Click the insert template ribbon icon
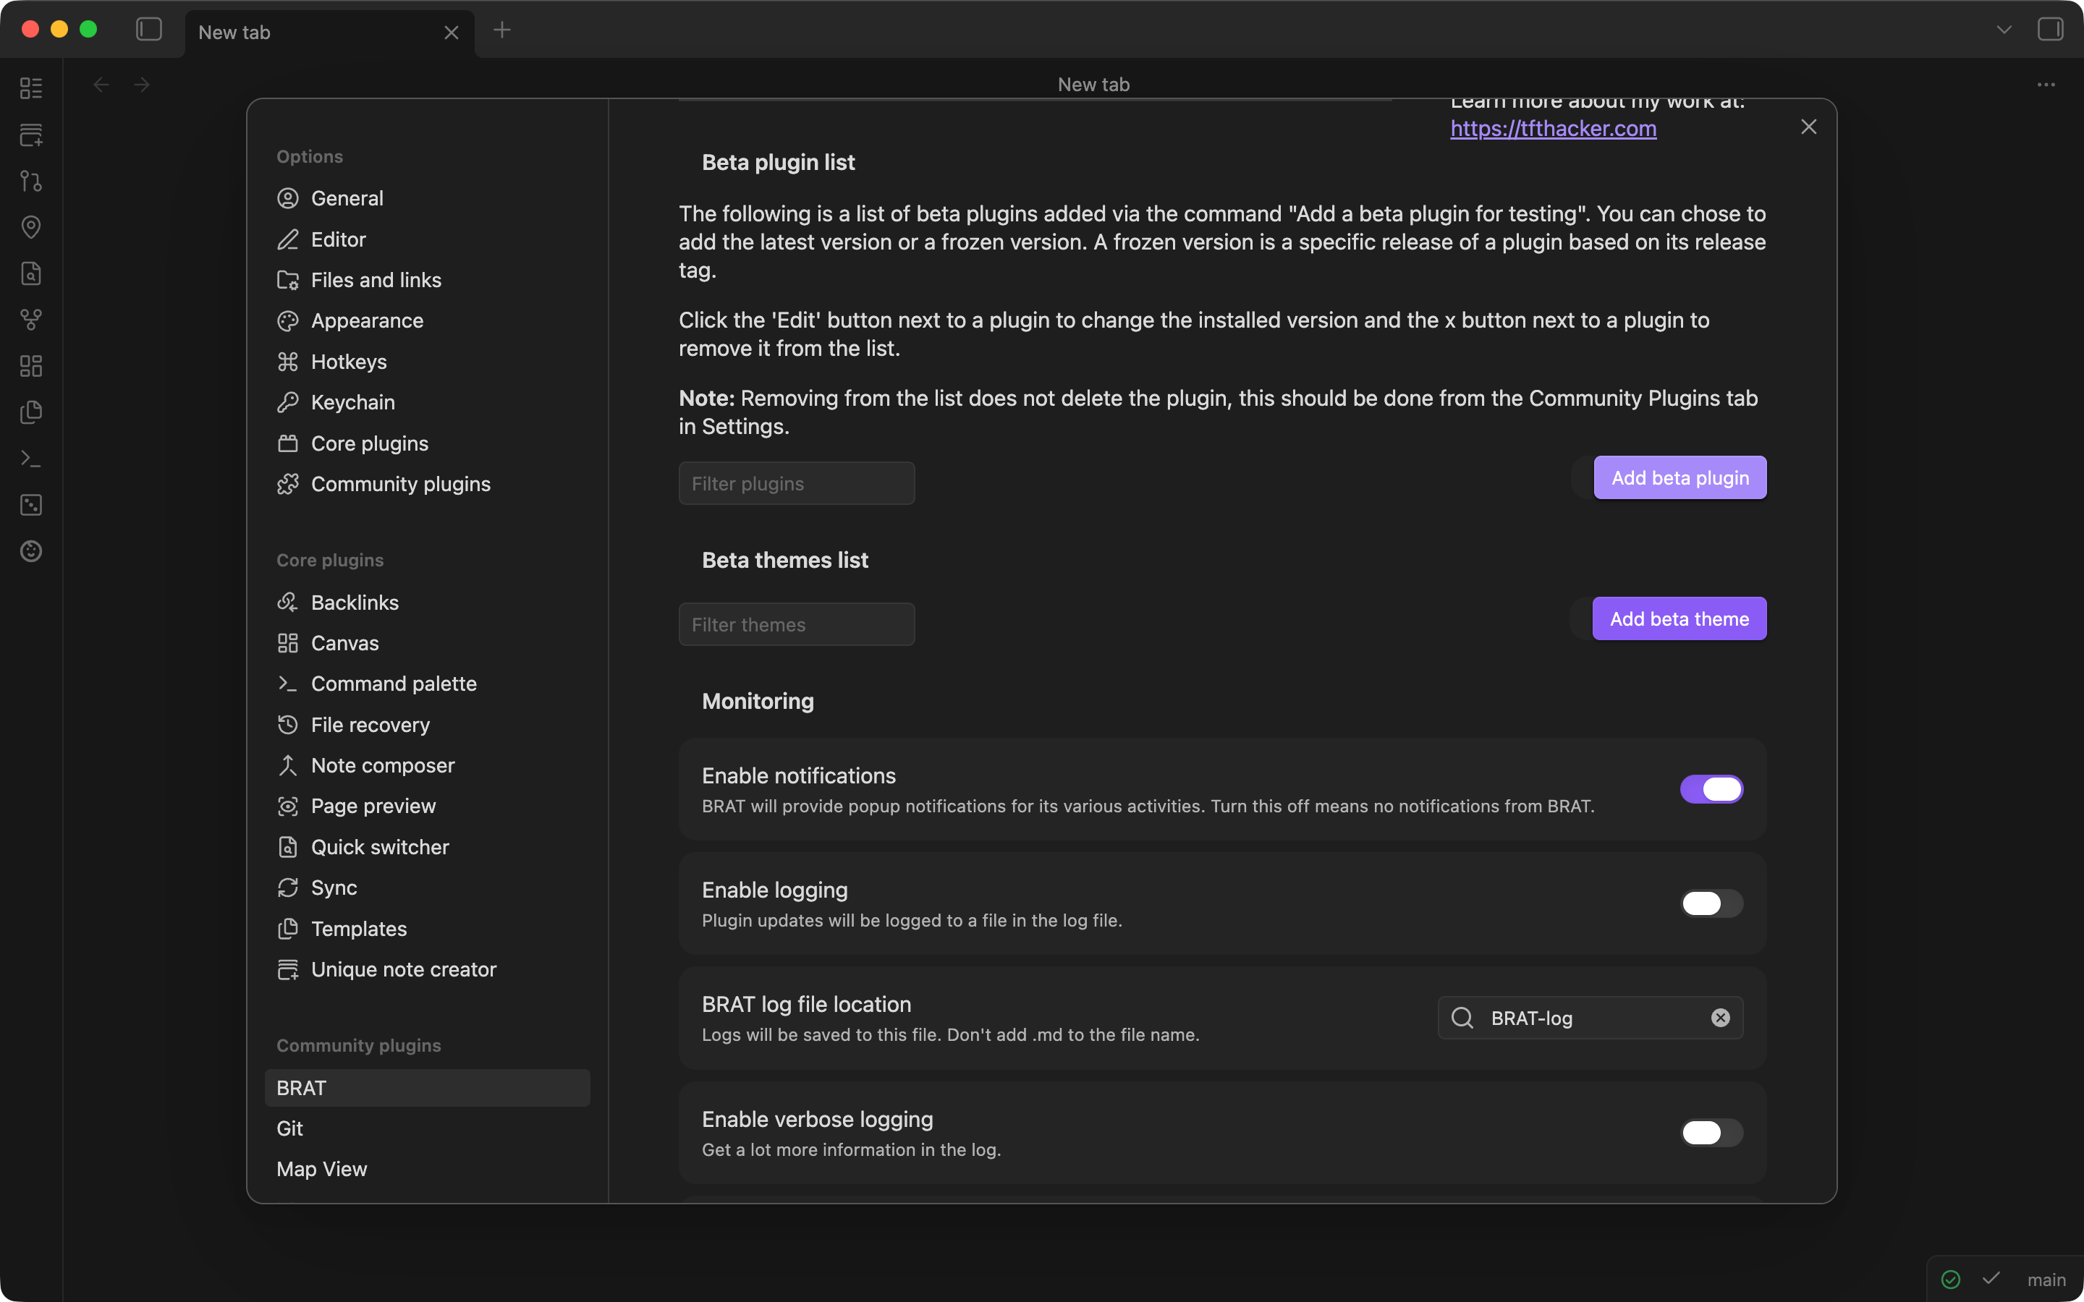Image resolution: width=2084 pixels, height=1302 pixels. click(x=31, y=412)
